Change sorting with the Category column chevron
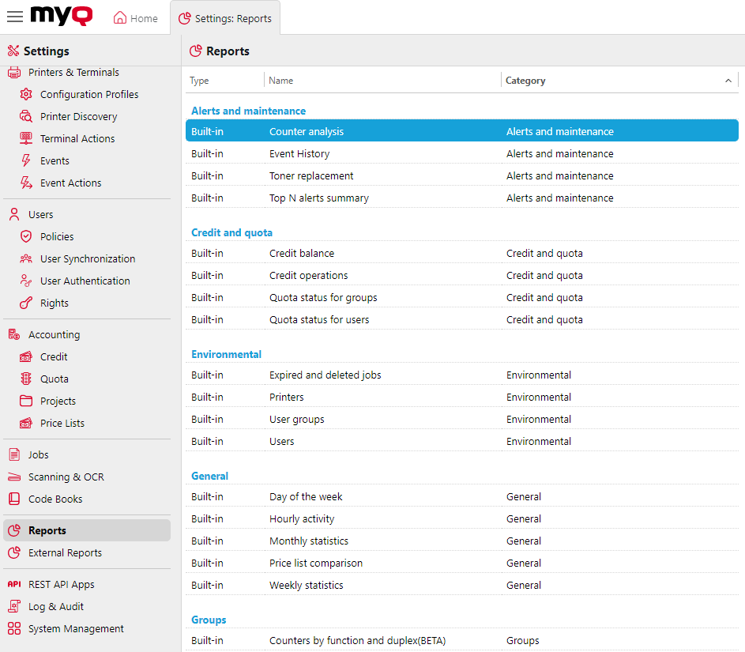This screenshot has width=745, height=652. tap(728, 81)
